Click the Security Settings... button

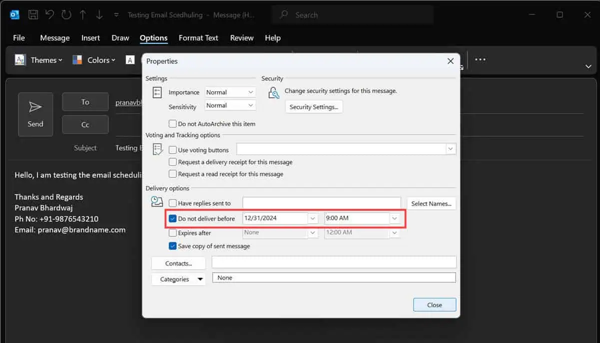pos(314,107)
